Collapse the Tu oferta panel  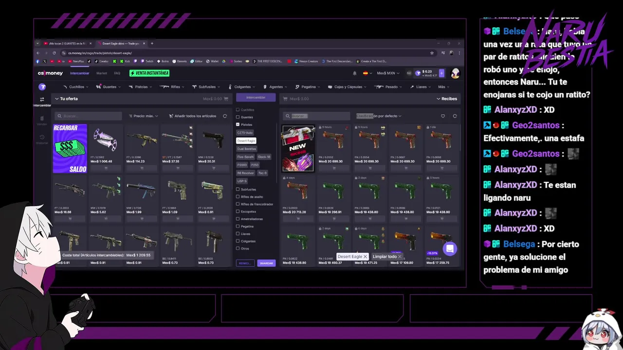(66, 99)
